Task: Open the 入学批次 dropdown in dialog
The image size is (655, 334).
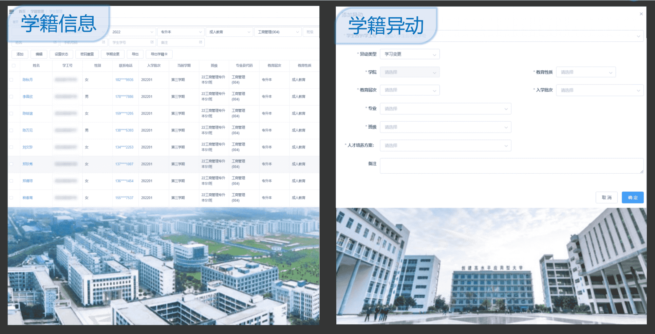Action: tap(600, 90)
